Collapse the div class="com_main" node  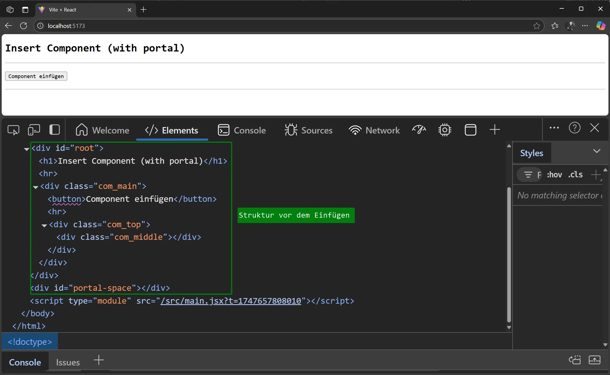pos(36,187)
